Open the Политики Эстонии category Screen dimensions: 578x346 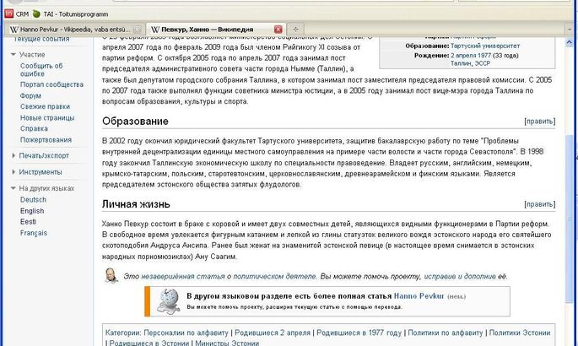click(520, 332)
